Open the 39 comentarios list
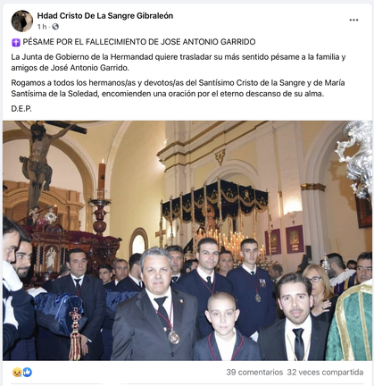Image resolution: width=374 pixels, height=386 pixels. pos(254,373)
